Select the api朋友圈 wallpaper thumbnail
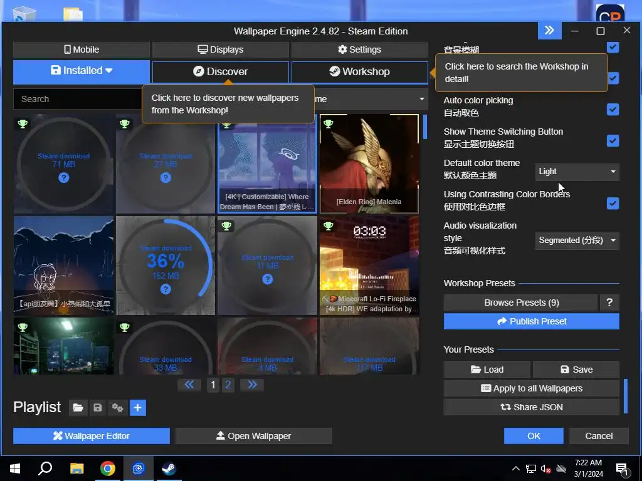642x481 pixels. tap(64, 266)
